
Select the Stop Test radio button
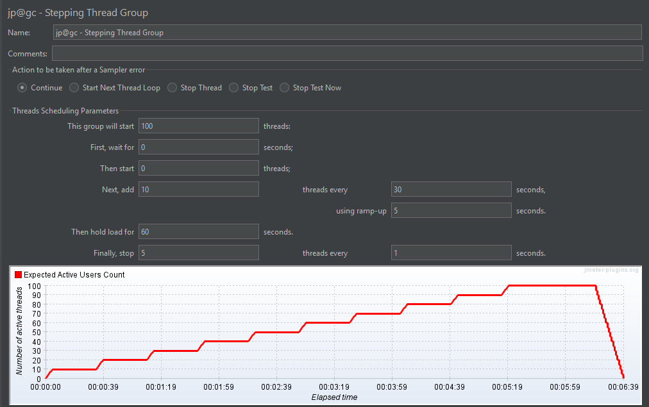tap(234, 88)
